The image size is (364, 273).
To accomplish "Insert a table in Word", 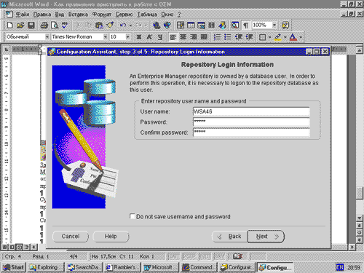I will 191,25.
